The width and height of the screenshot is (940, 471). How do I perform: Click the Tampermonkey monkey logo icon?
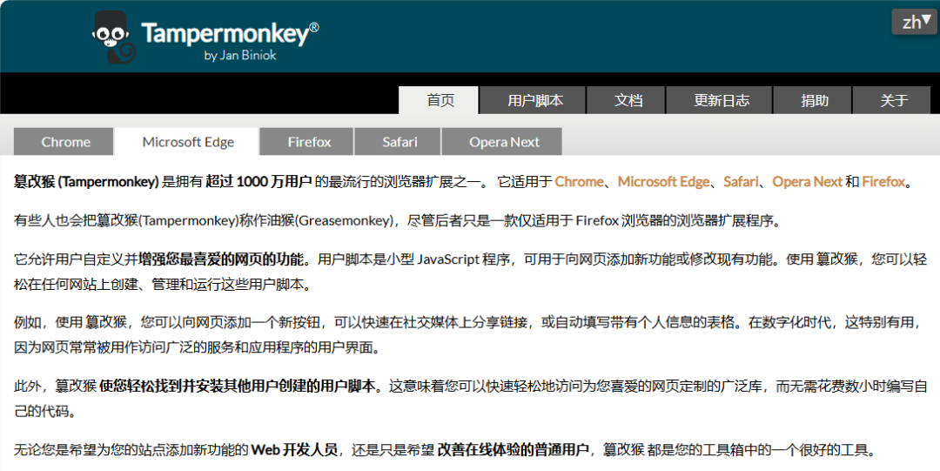112,37
